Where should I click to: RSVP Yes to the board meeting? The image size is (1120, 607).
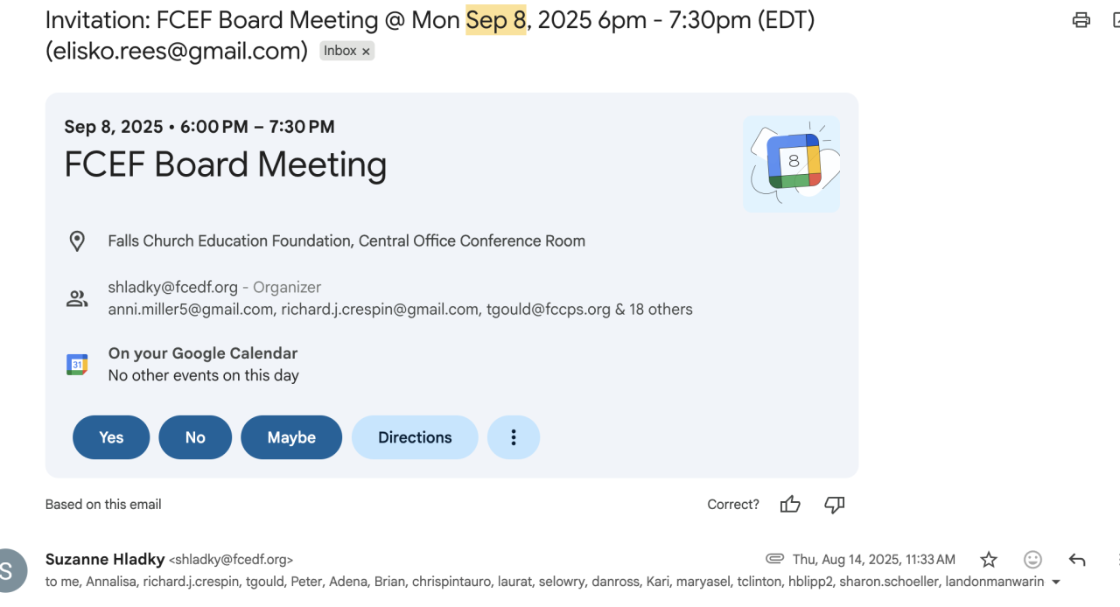(111, 437)
